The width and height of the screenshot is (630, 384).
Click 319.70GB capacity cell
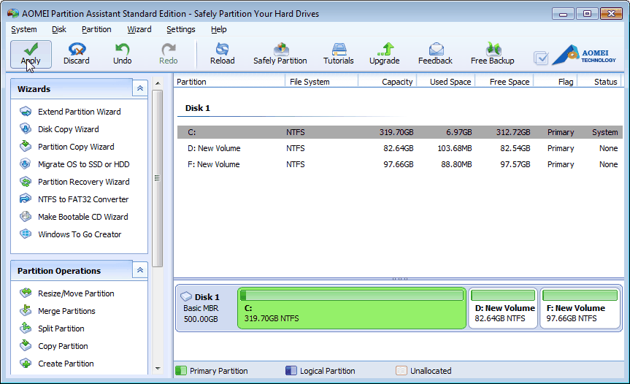(x=396, y=132)
